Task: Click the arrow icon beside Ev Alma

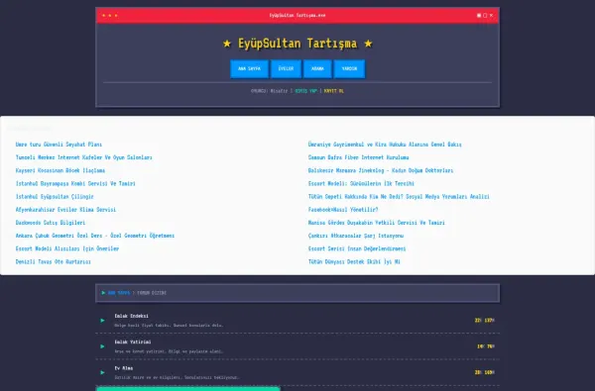Action: tap(102, 372)
